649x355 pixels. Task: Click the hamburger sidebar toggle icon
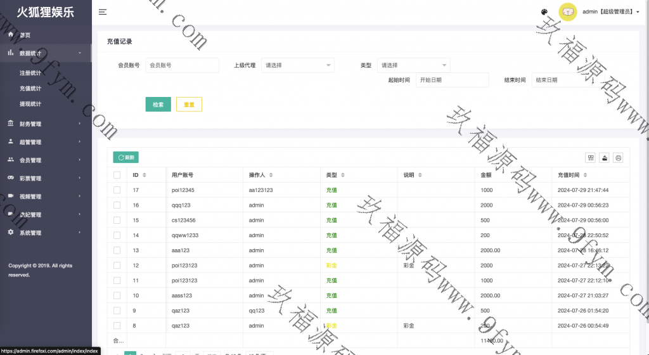pyautogui.click(x=103, y=12)
